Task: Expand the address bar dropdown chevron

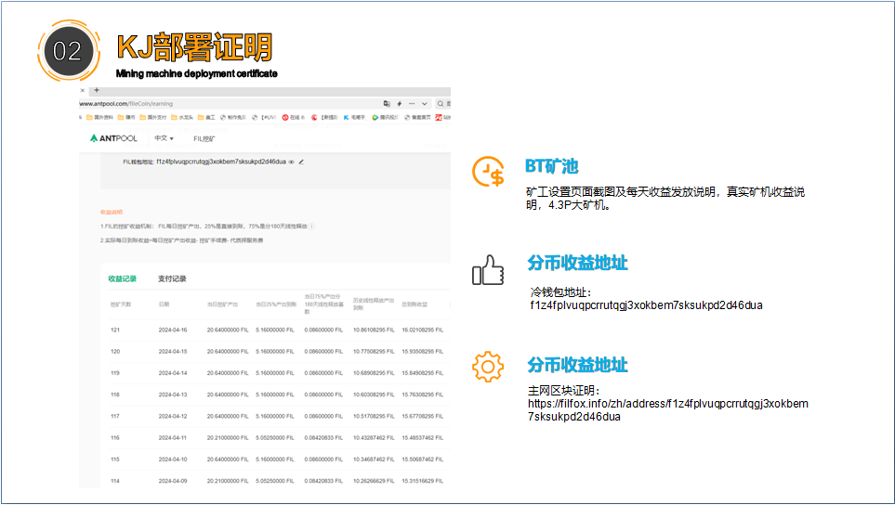Action: tap(424, 104)
